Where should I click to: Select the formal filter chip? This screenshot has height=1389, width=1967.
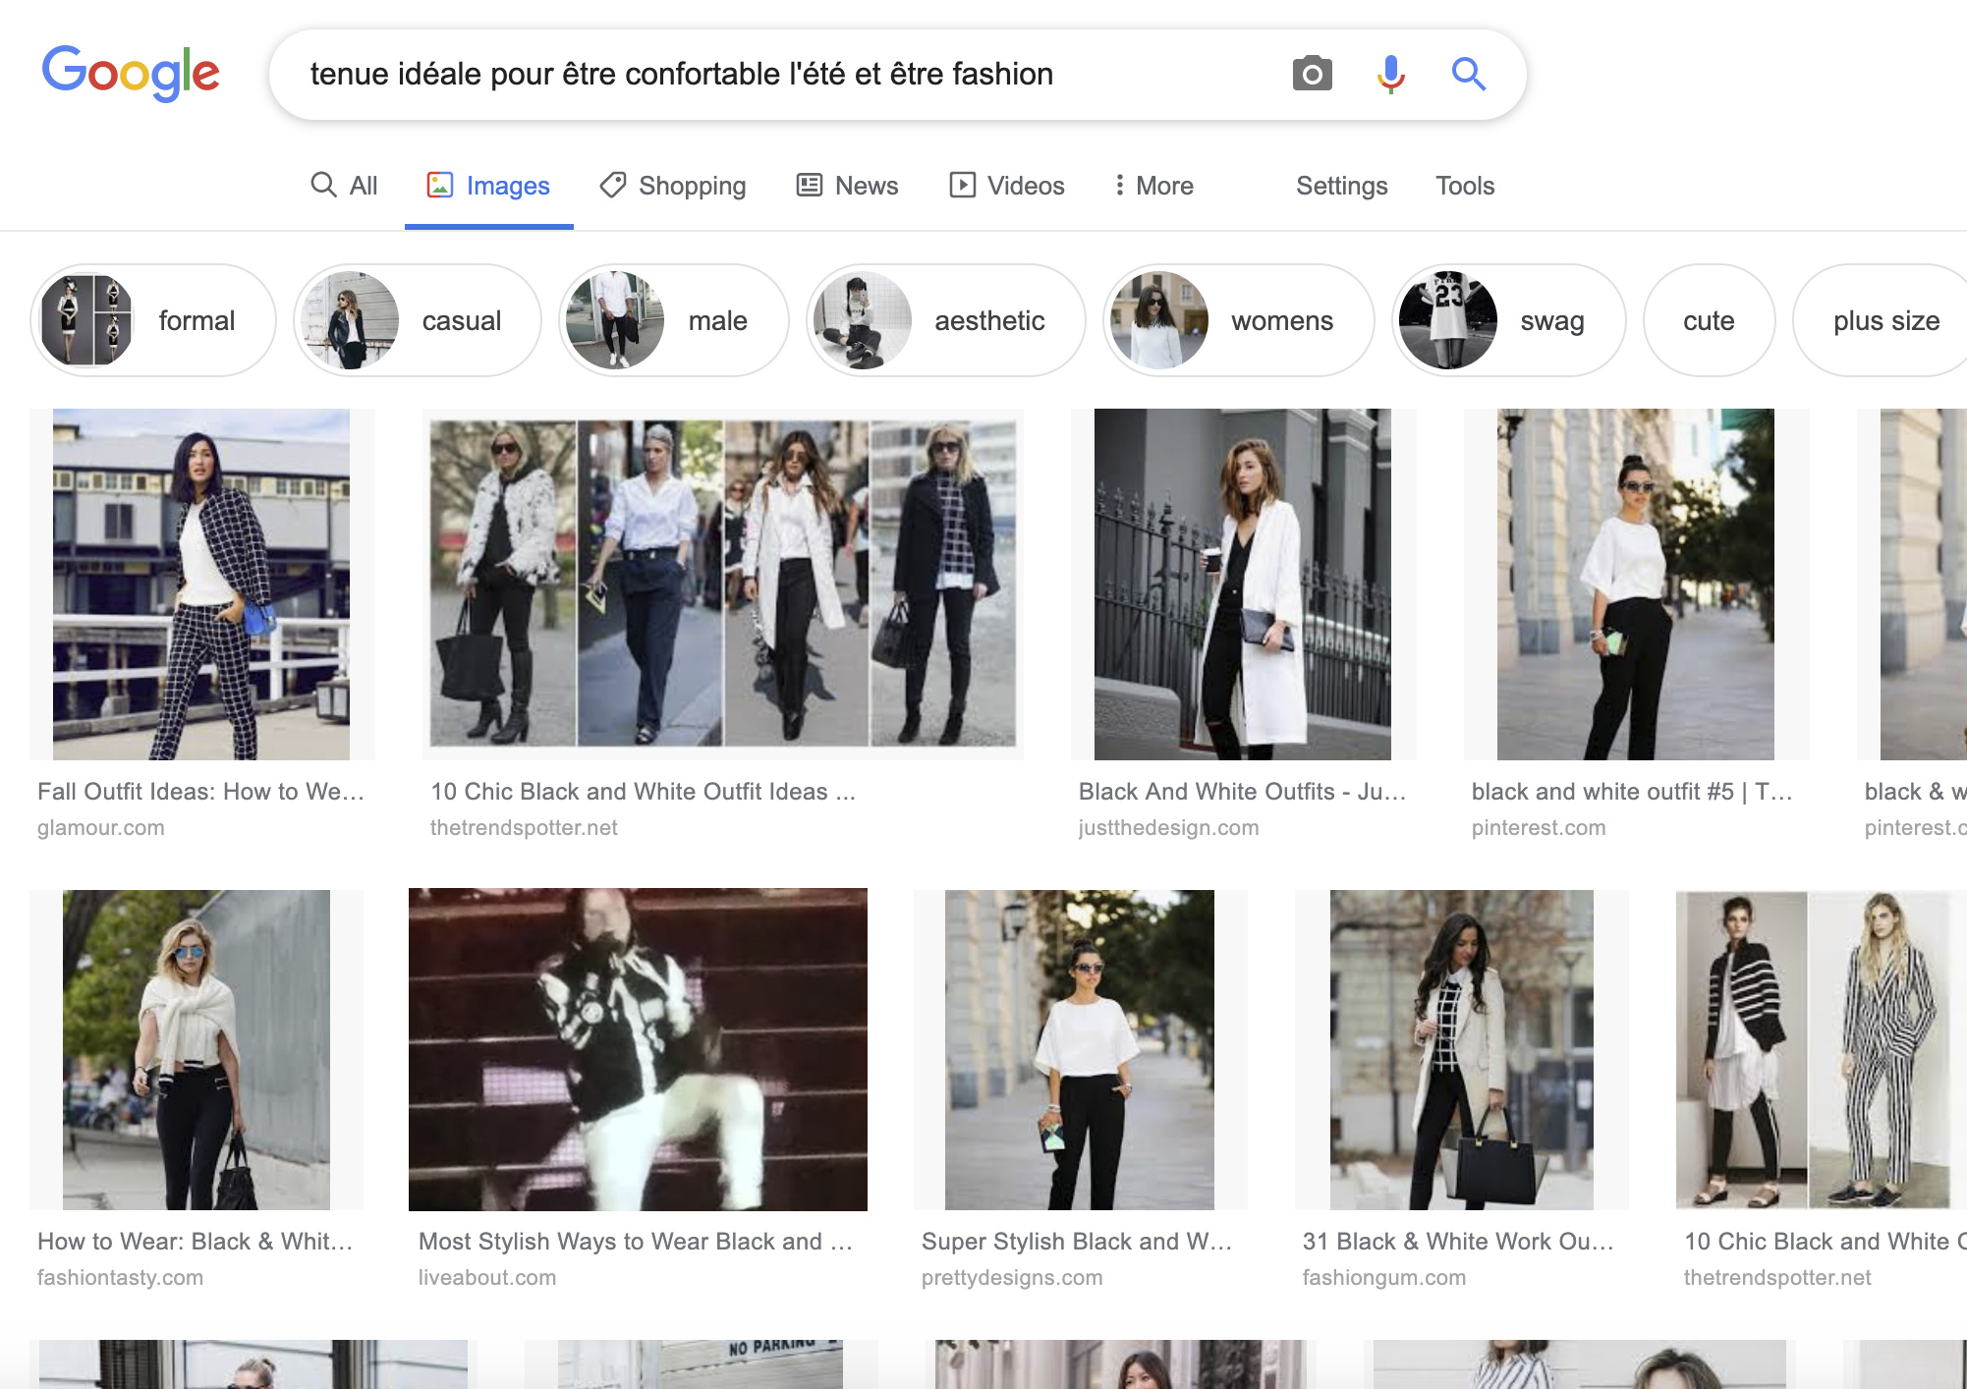[153, 320]
